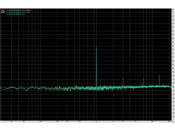
Task: Select the white first legend entry
Action: click(19, 10)
